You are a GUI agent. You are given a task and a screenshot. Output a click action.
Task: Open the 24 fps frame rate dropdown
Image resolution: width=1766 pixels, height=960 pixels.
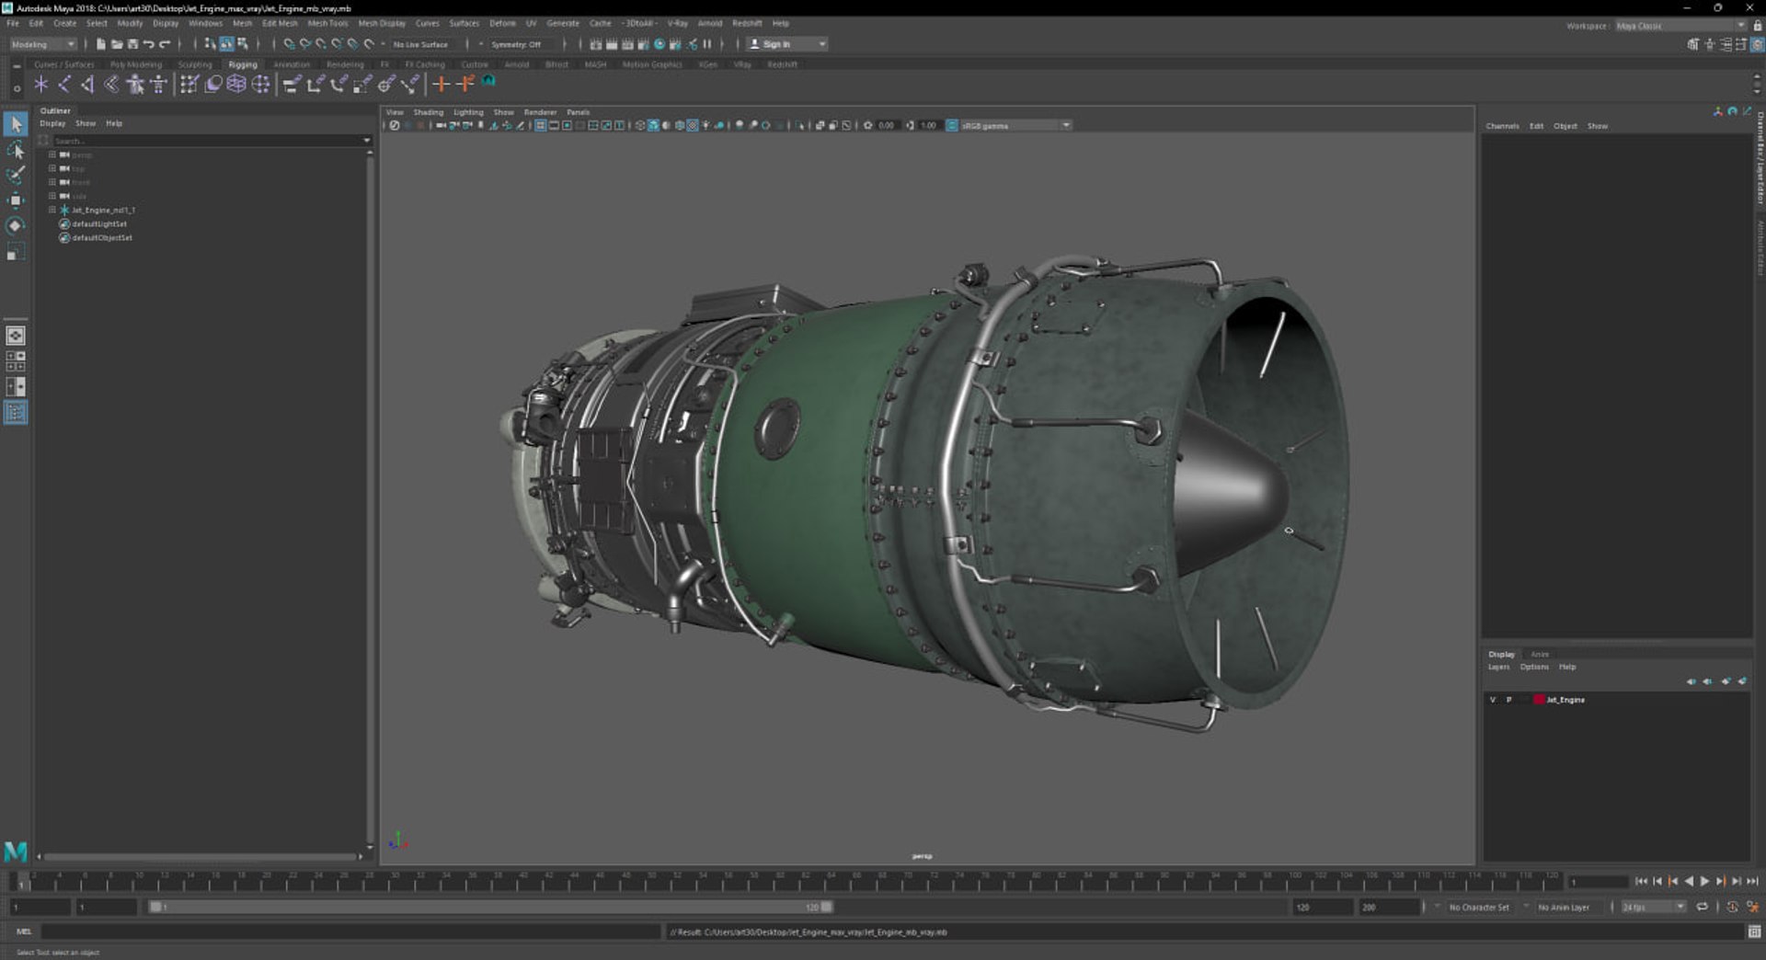tap(1653, 907)
